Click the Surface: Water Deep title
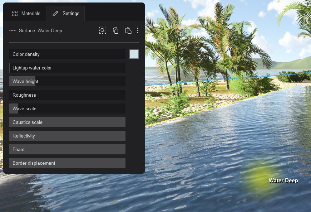Viewport: 311px width, 212px height. pyautogui.click(x=40, y=30)
